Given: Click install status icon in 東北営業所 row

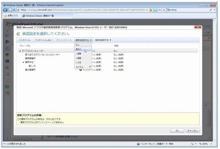Looking at the screenshot, I should coord(80,70).
